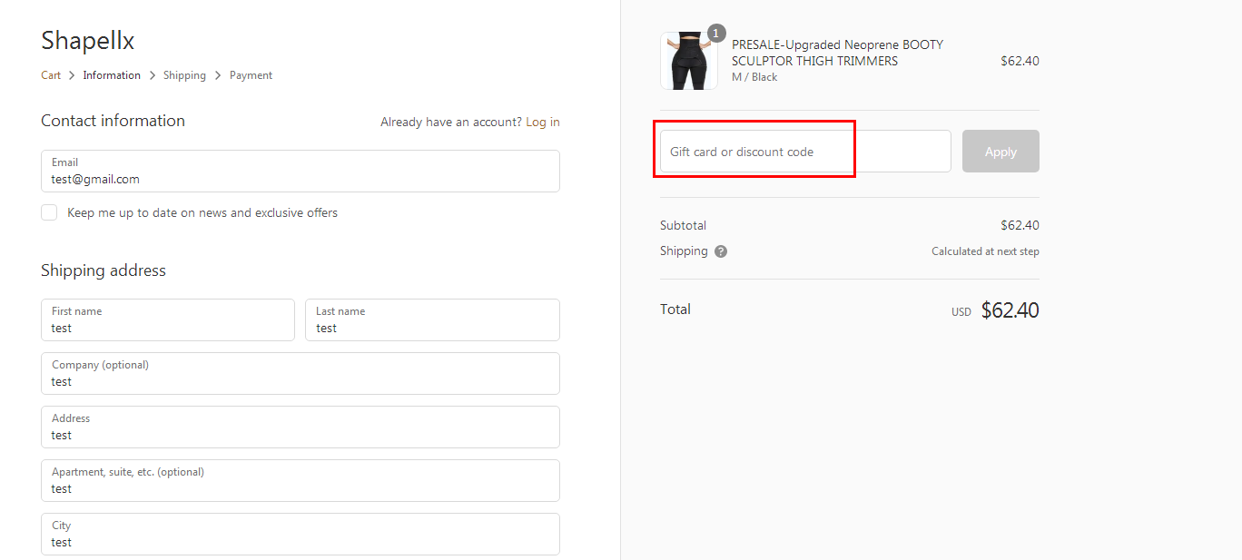Screen dimensions: 1242x560
Task: Focus the gift card or discount code field
Action: [x=804, y=152]
